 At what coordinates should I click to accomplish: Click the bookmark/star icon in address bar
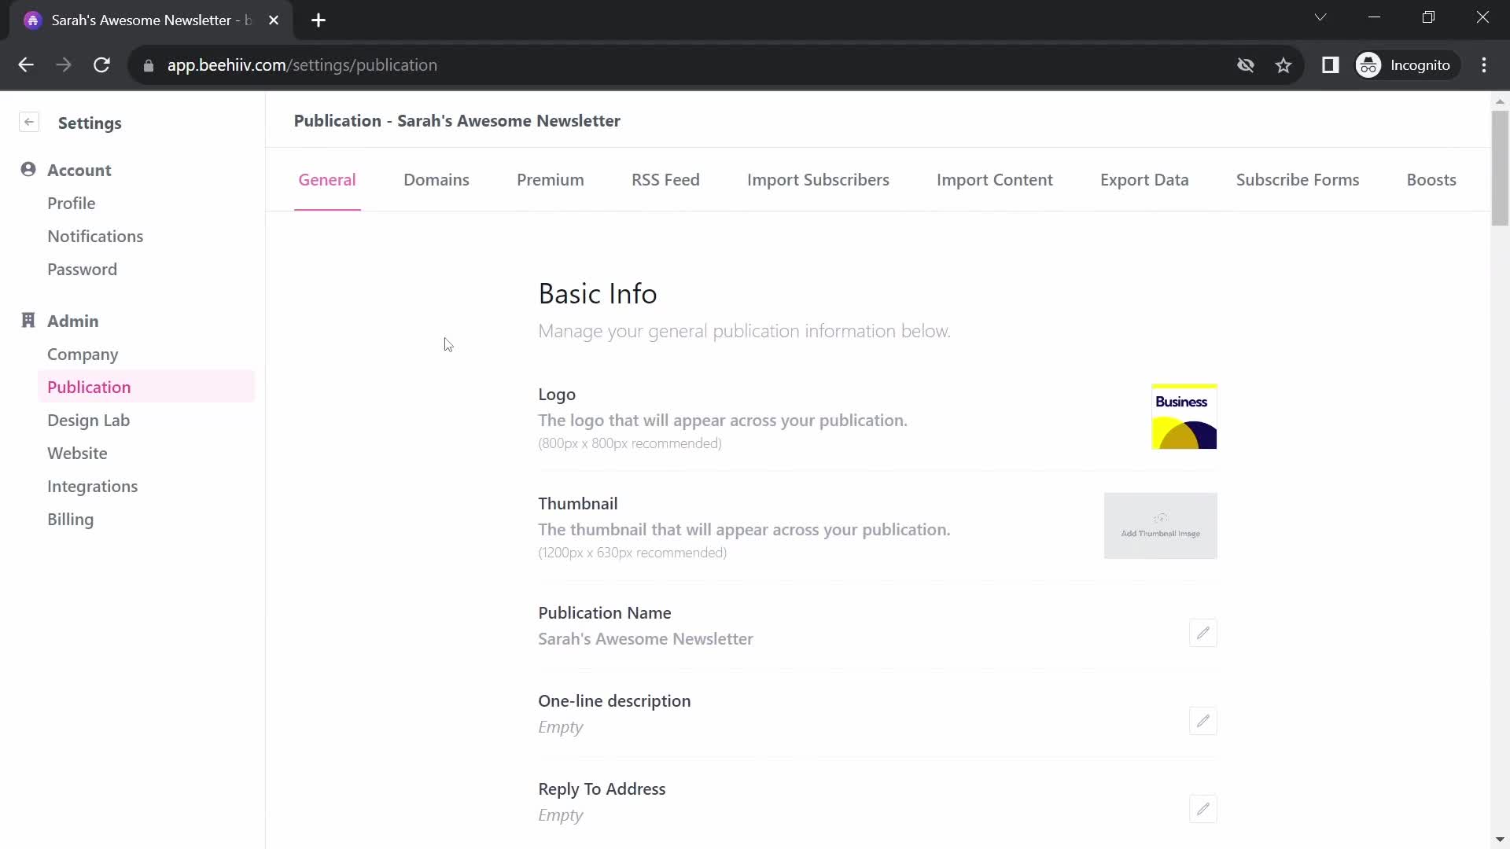pos(1284,65)
